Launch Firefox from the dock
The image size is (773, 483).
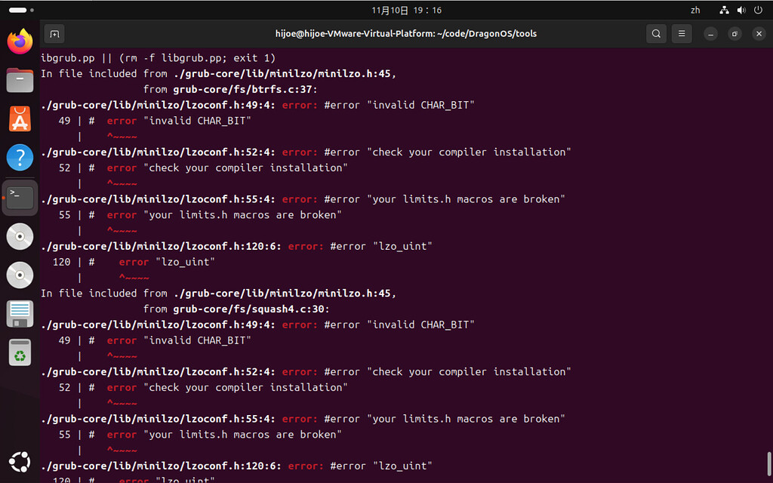click(19, 41)
